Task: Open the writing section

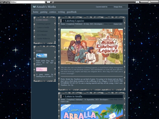Action: [61, 12]
